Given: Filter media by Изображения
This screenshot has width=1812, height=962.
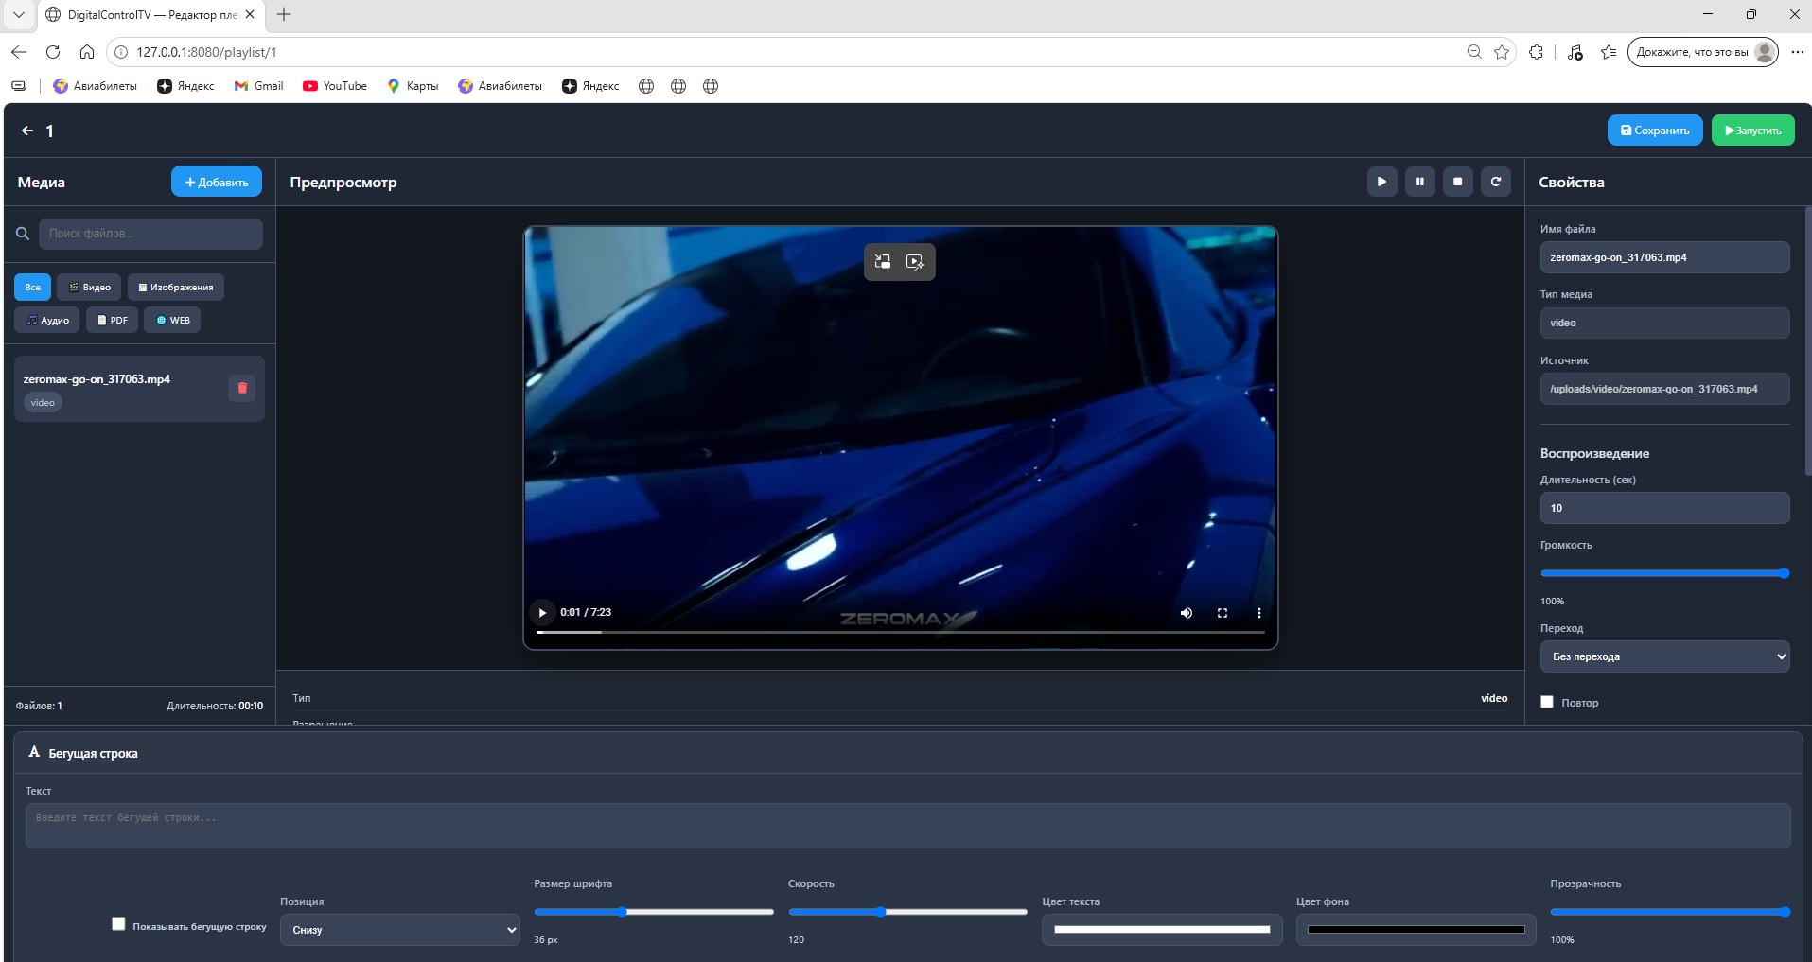Looking at the screenshot, I should click(x=176, y=287).
